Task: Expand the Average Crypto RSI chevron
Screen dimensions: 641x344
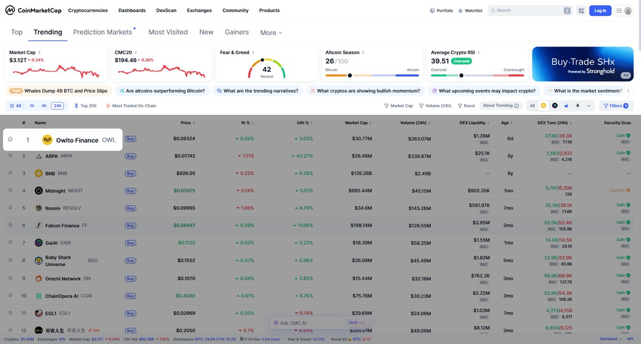Action: tap(479, 52)
